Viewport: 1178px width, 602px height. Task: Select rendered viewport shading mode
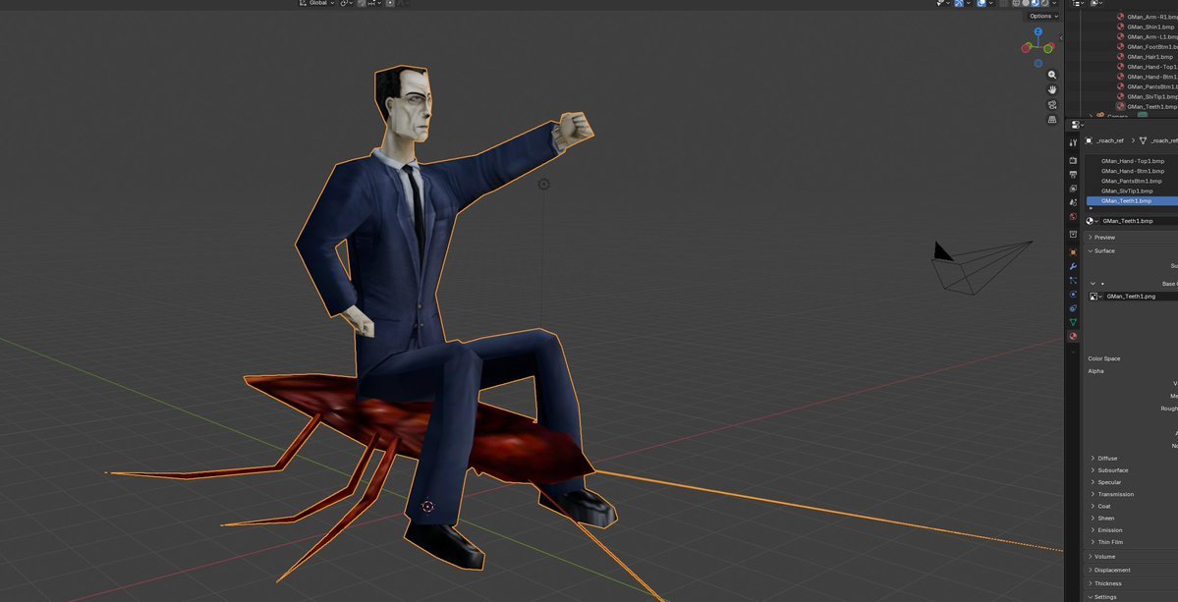click(x=1044, y=3)
